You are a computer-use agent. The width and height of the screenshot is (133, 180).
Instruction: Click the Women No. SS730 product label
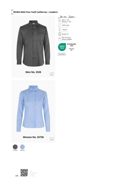[33, 137]
